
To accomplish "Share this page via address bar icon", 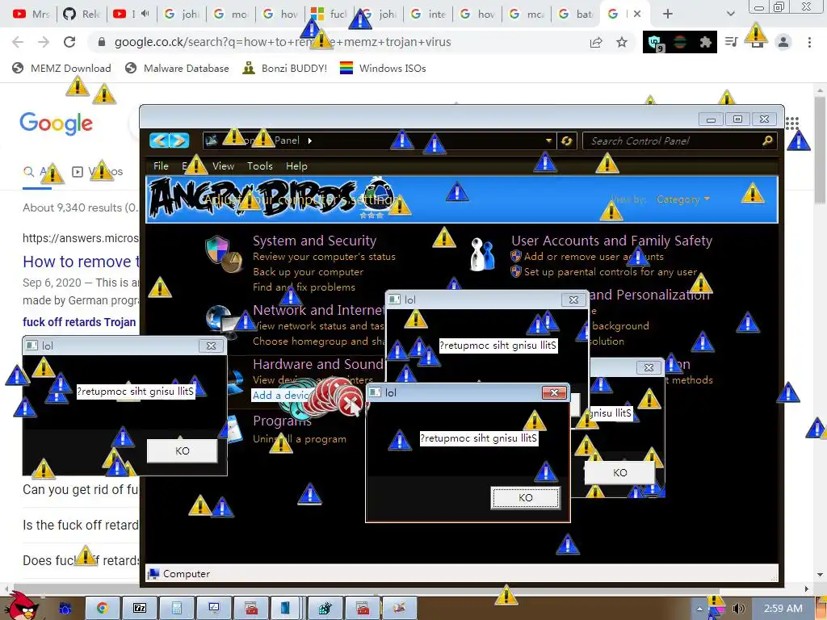I will (596, 42).
